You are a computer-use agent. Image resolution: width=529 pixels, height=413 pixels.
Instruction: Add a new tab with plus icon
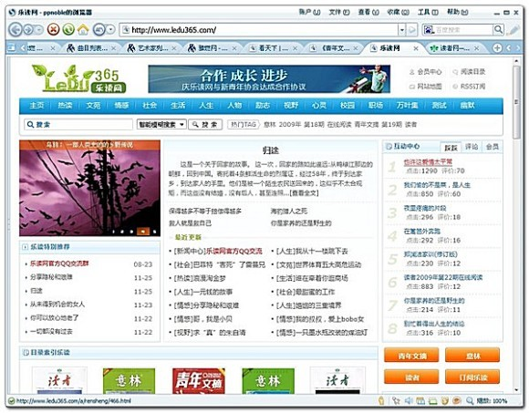[496, 48]
